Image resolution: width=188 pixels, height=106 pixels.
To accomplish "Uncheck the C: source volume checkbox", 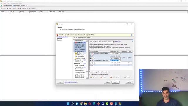I will (91, 58).
